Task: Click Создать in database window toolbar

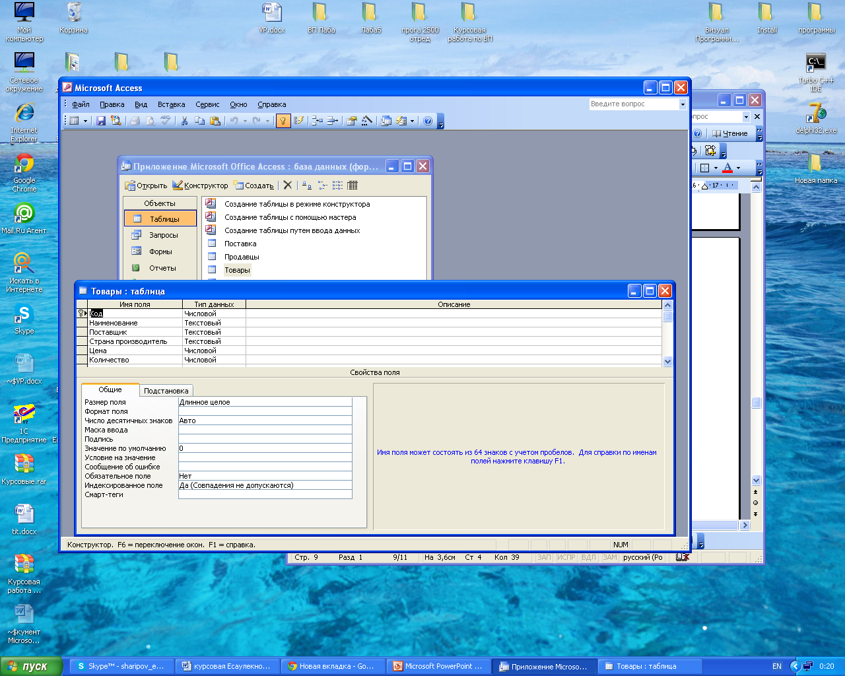Action: pyautogui.click(x=254, y=186)
